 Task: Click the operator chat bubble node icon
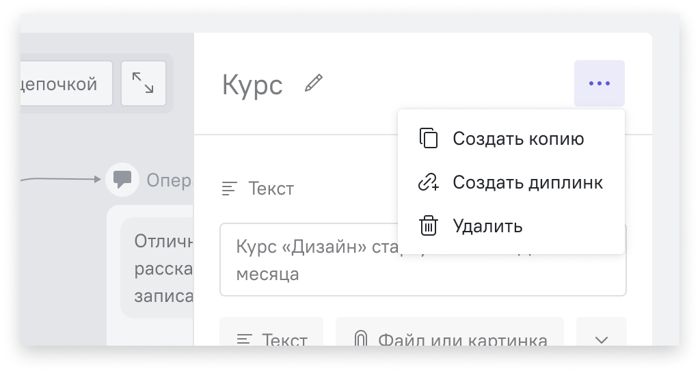pos(122,180)
